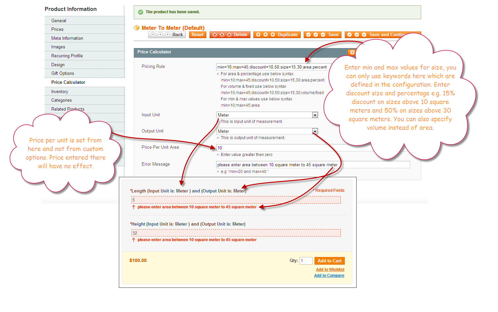Focus the Pricing Rule input field
The width and height of the screenshot is (498, 312).
[272, 67]
